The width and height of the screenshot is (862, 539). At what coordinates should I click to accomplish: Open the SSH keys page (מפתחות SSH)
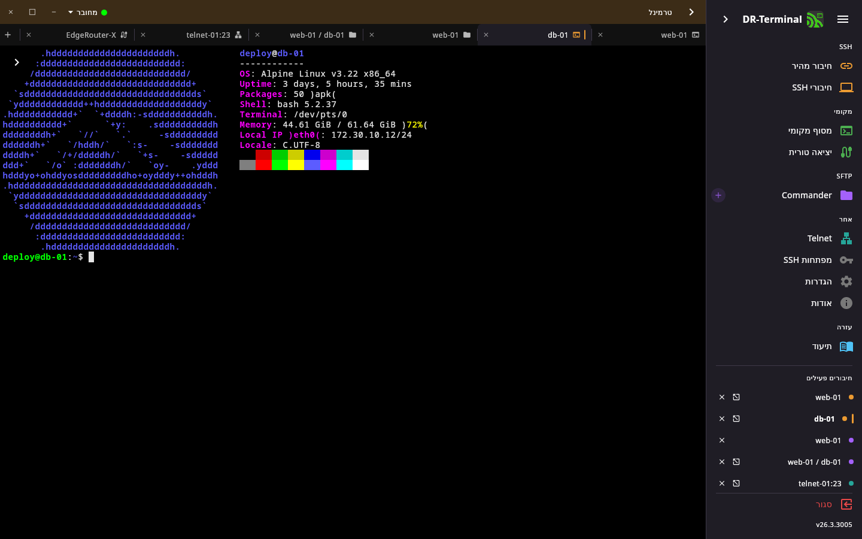pyautogui.click(x=784, y=260)
